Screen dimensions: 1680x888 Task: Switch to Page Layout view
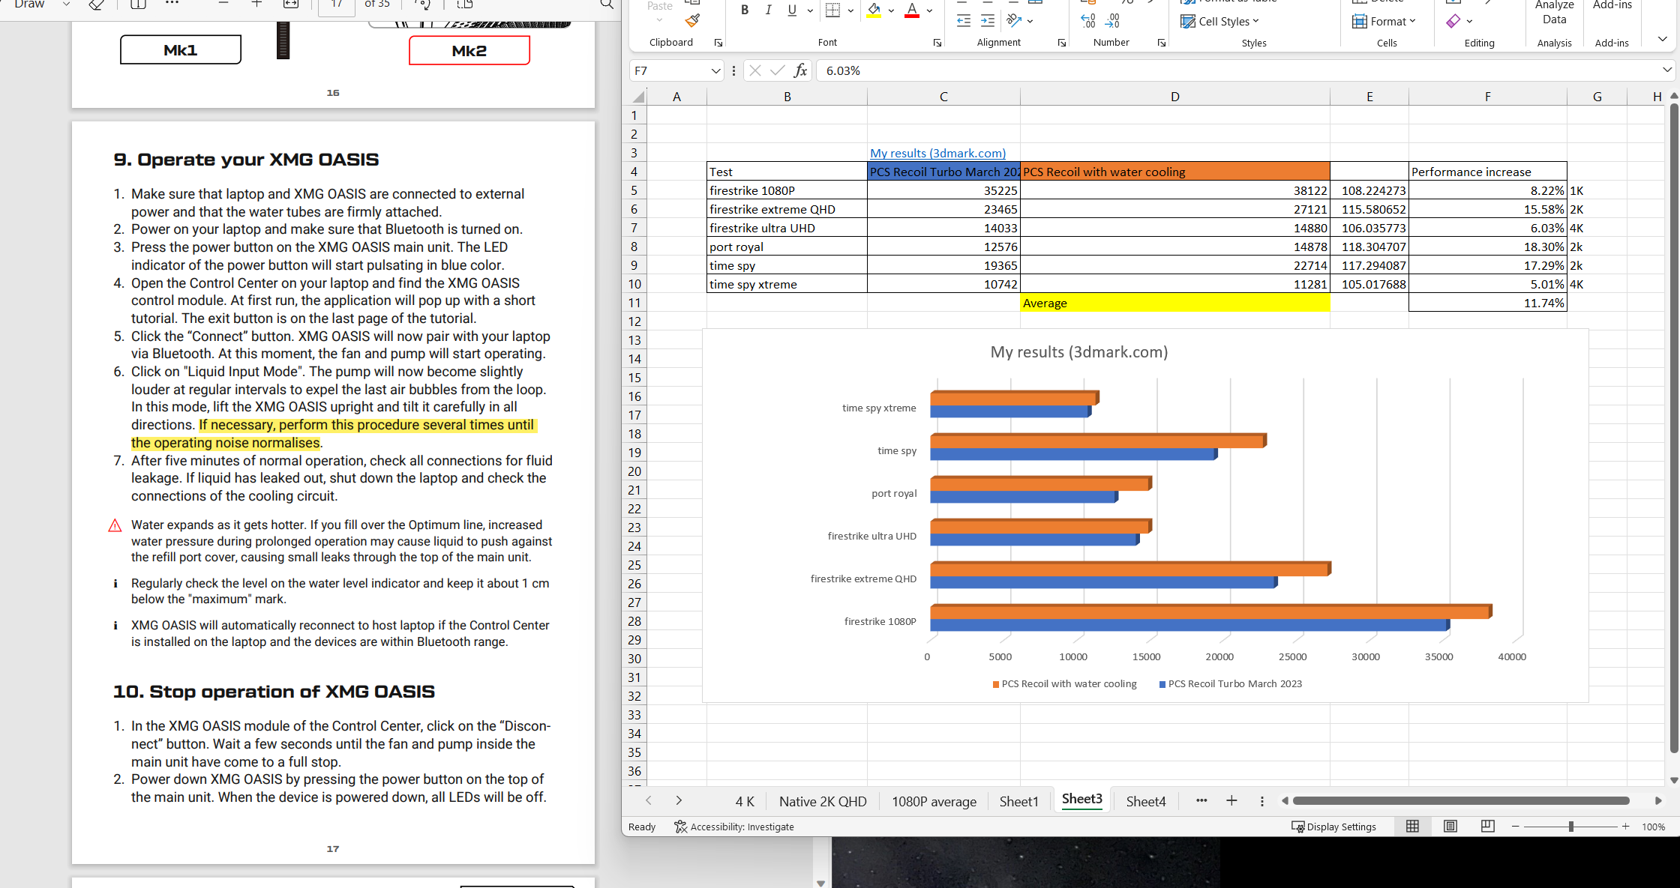pyautogui.click(x=1450, y=826)
